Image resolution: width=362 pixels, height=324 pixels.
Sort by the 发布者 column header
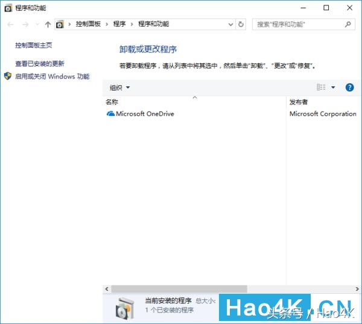pyautogui.click(x=299, y=102)
